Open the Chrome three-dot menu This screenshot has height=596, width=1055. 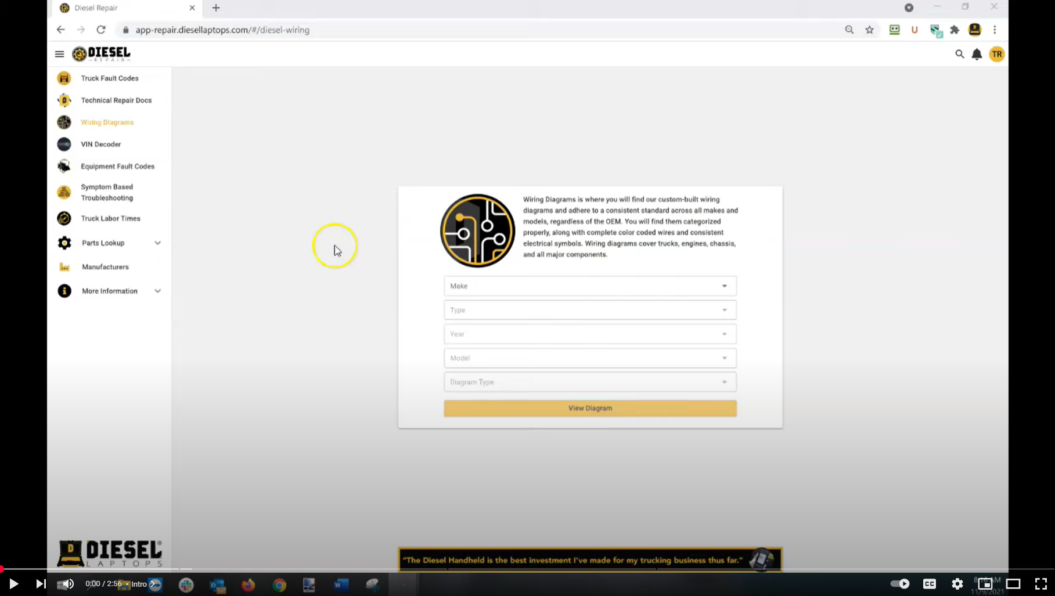pyautogui.click(x=995, y=30)
